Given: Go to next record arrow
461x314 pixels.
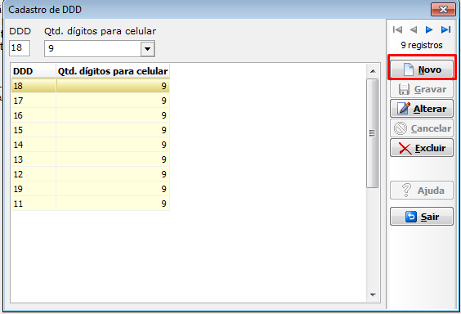Looking at the screenshot, I should tap(429, 29).
